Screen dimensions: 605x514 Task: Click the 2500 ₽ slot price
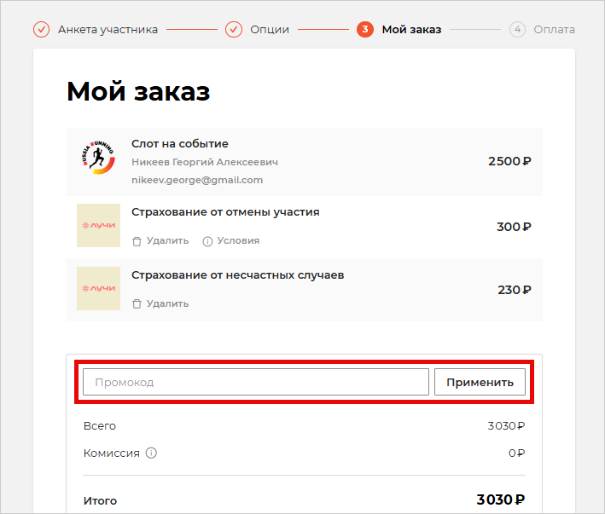click(509, 161)
